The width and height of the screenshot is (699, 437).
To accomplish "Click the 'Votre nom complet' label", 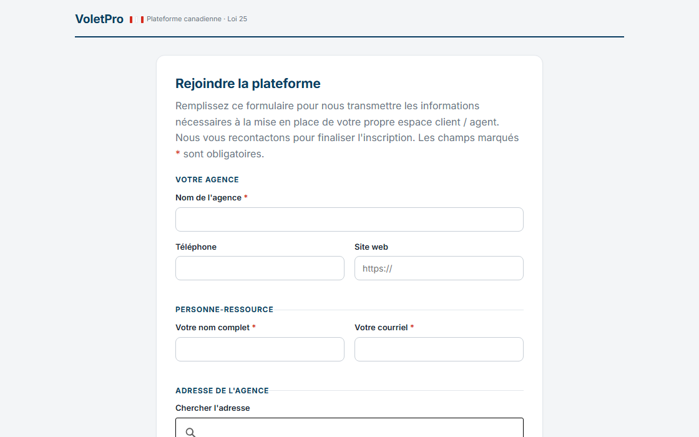I will (212, 327).
